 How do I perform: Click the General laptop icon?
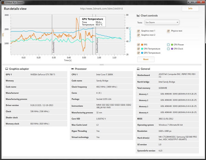138,69
